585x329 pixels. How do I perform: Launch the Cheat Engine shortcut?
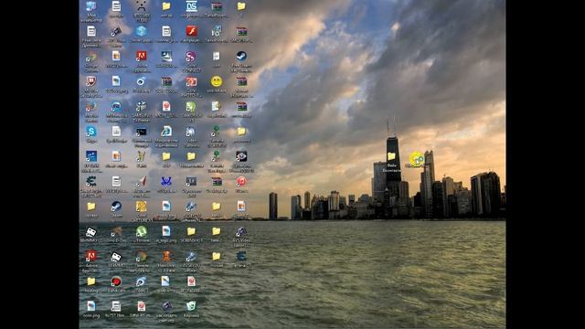tap(91, 181)
